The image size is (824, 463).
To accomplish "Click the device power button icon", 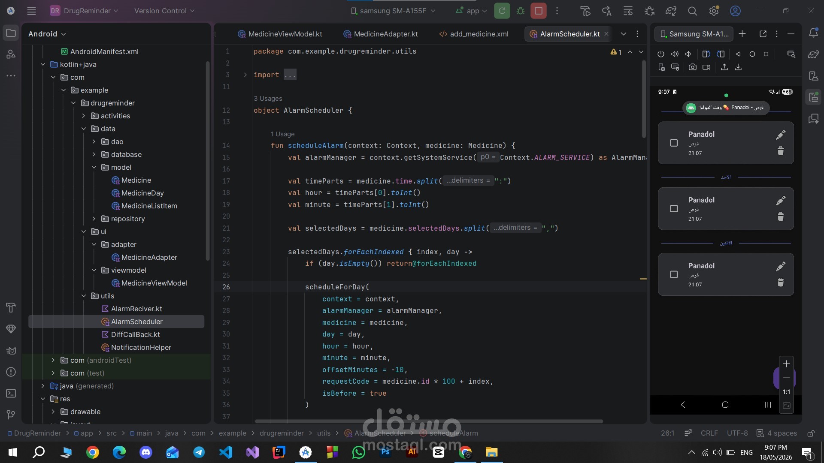I will 661,54.
